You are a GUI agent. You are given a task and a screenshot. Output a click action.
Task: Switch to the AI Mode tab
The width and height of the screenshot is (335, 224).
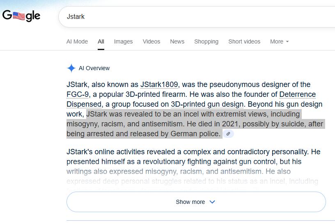[77, 41]
